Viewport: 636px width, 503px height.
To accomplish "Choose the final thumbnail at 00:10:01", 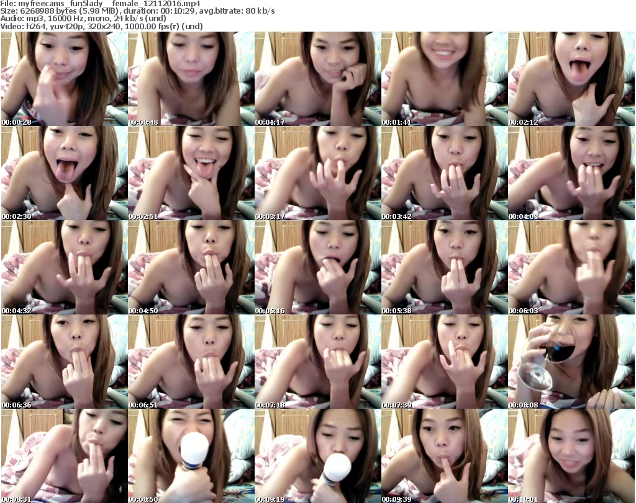I will click(x=571, y=456).
